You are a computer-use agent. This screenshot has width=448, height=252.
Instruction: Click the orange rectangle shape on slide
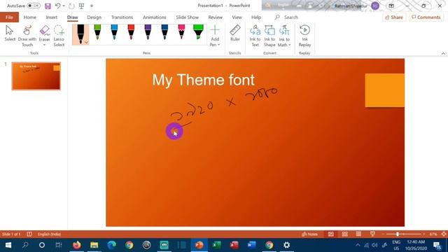coord(384,90)
